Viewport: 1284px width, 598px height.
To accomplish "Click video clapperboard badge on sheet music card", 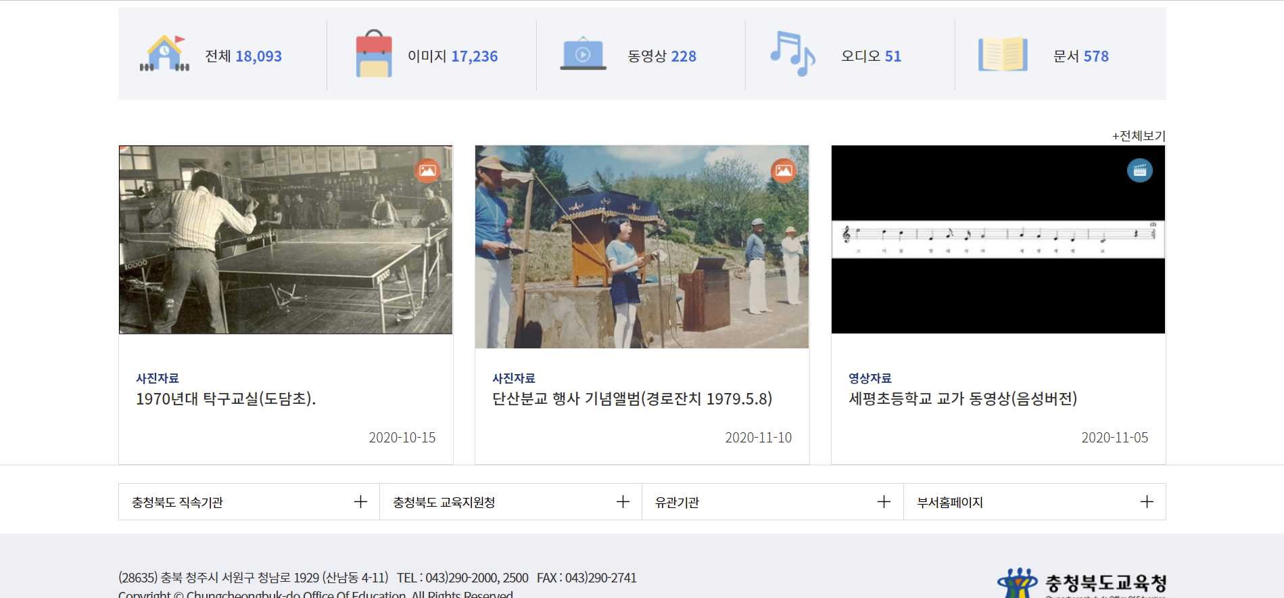I will pos(1139,170).
